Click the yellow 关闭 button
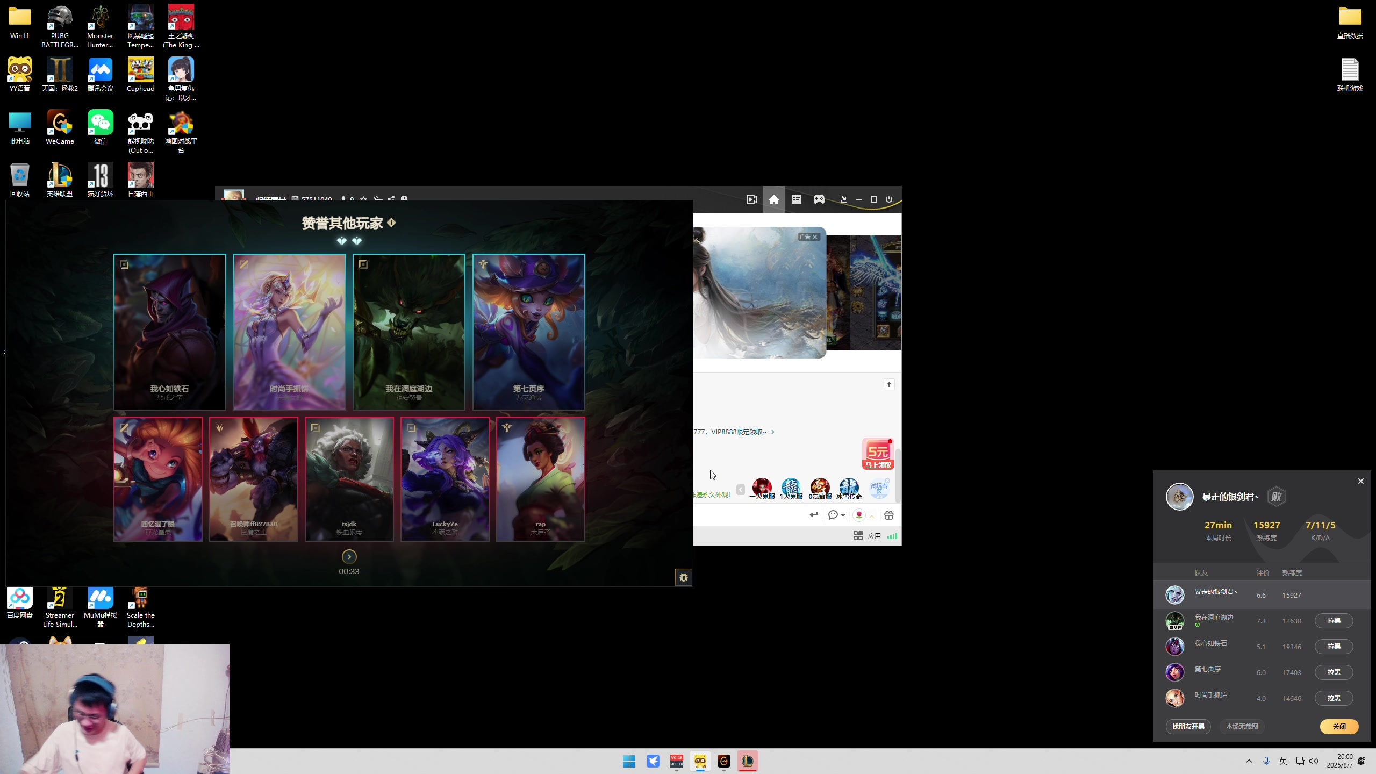 (x=1339, y=727)
